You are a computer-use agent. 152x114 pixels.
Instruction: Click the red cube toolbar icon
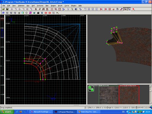134,9
